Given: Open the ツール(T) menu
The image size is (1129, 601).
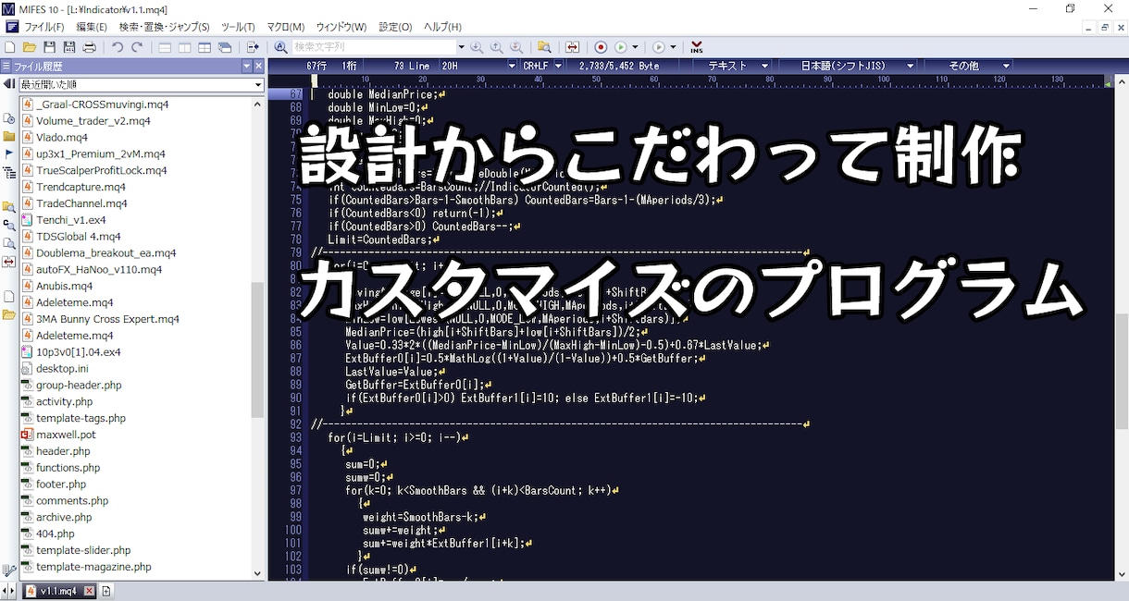Looking at the screenshot, I should coord(238,27).
